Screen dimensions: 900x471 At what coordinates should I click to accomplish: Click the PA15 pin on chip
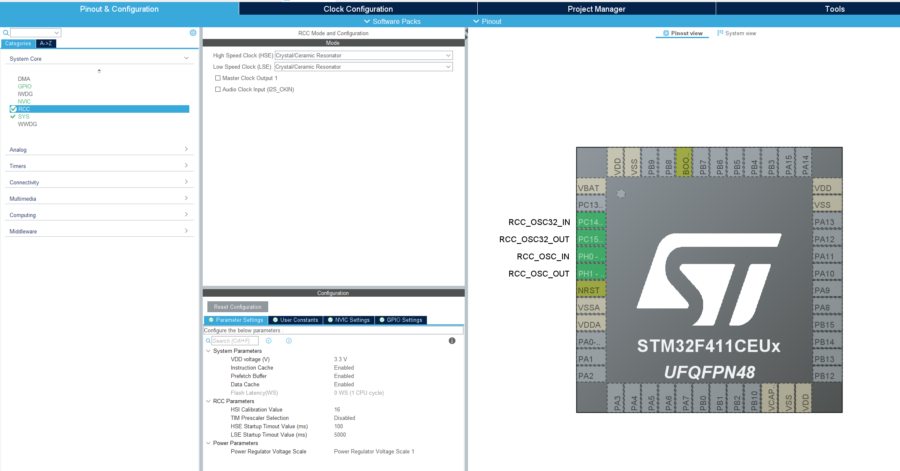pos(787,162)
